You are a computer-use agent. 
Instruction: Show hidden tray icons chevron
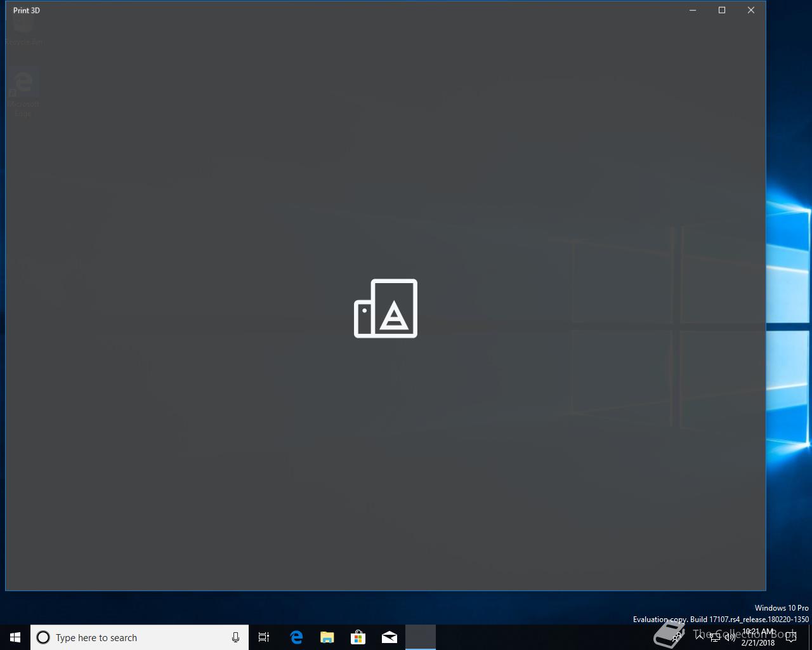point(700,637)
